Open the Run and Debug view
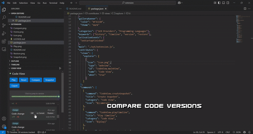This screenshot has height=134, width=253. 4,33
